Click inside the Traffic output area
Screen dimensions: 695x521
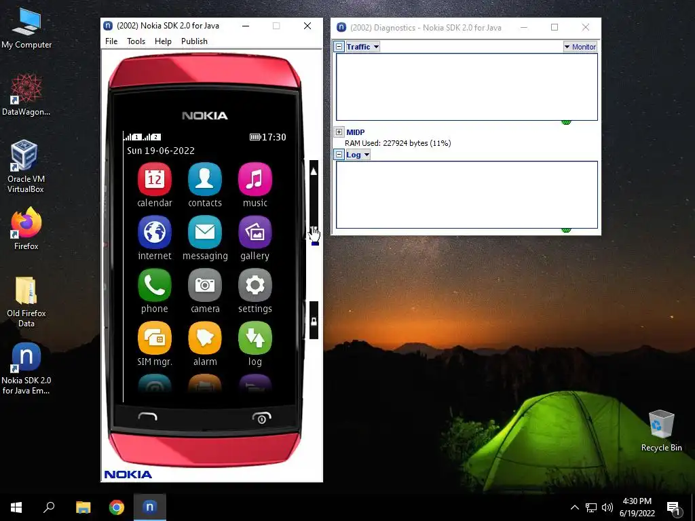click(x=467, y=87)
